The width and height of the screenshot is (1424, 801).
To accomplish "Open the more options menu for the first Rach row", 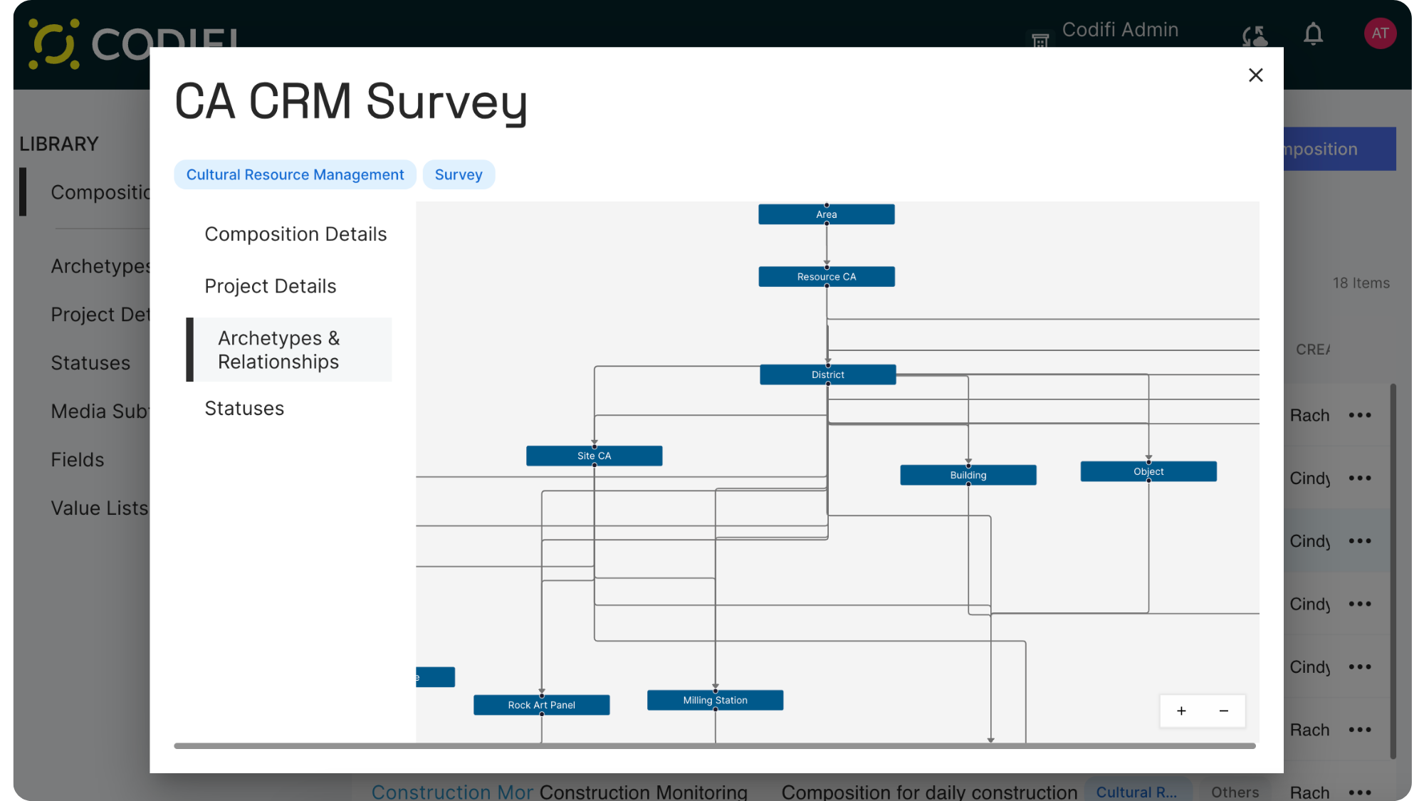I will point(1359,415).
